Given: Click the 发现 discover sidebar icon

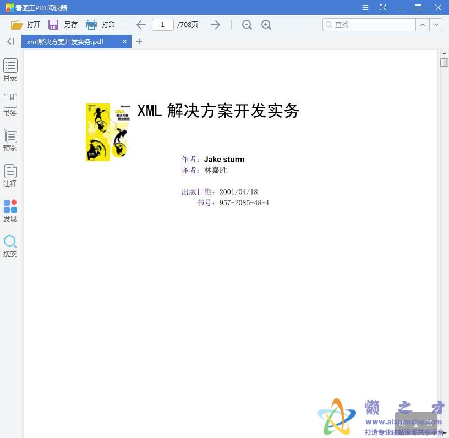Looking at the screenshot, I should (10, 210).
